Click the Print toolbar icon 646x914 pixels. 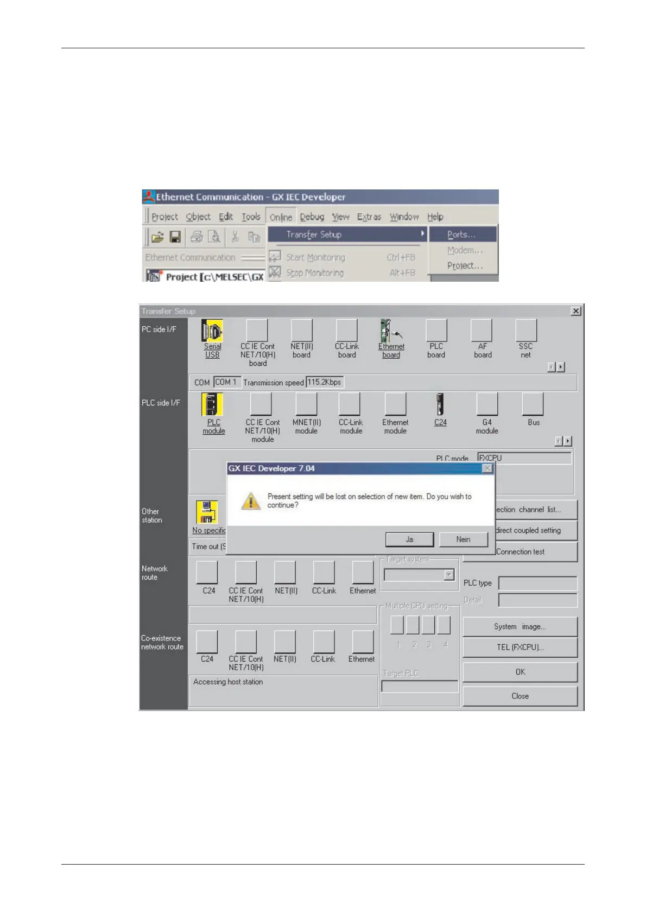point(197,237)
